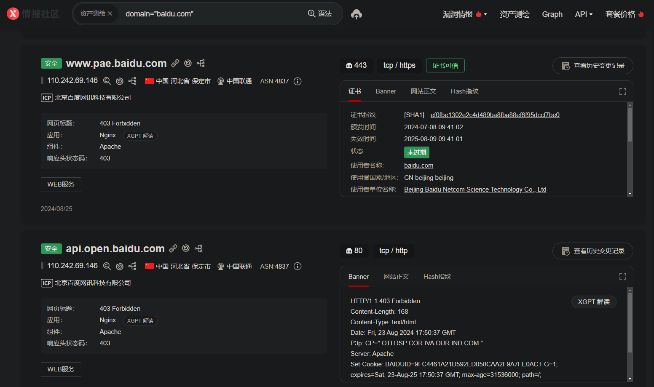Switch to Hash指纹 tab in first card

click(464, 91)
